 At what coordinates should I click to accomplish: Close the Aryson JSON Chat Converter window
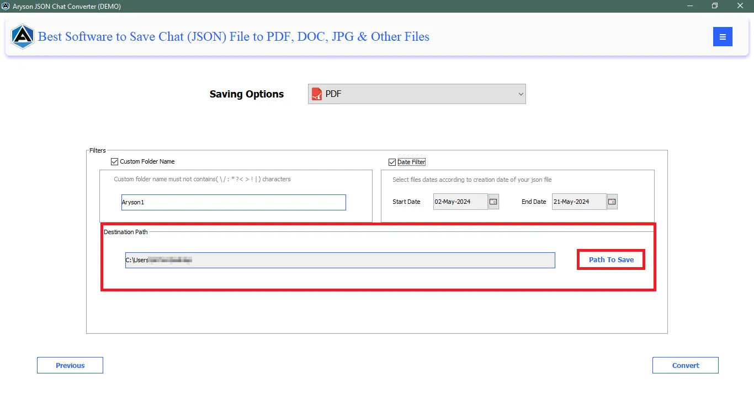740,6
